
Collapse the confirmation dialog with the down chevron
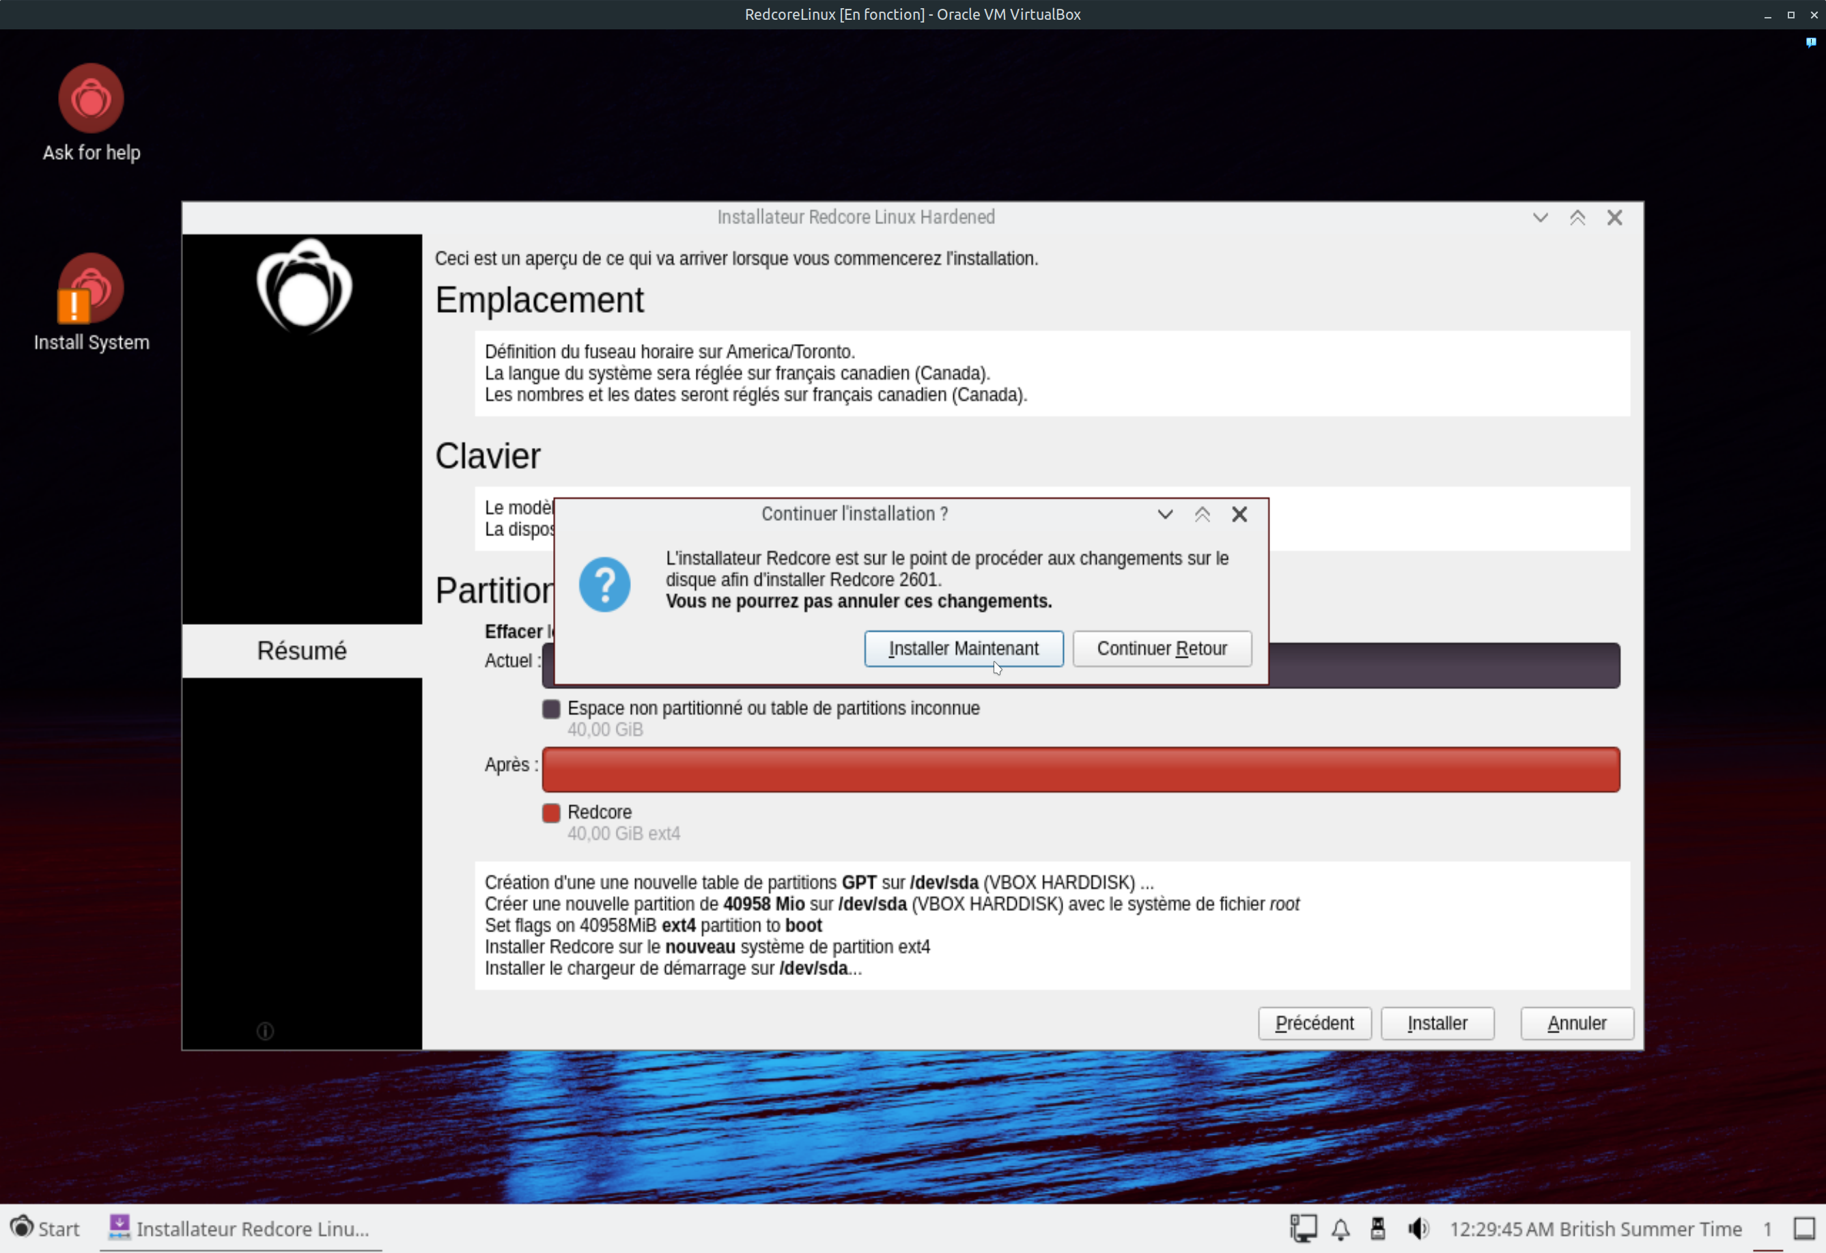[1165, 515]
